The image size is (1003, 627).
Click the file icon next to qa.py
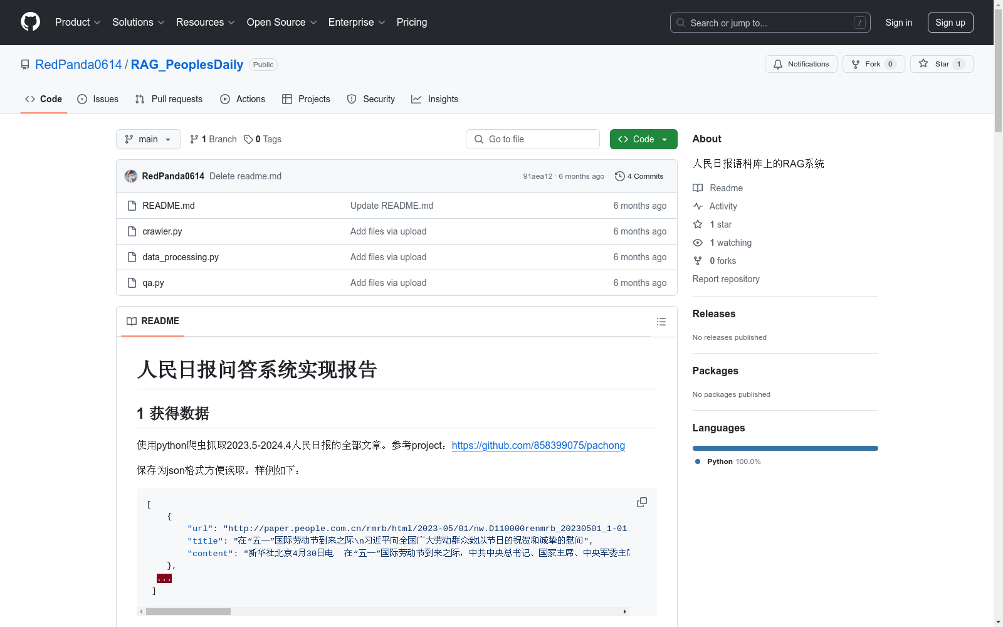(132, 283)
